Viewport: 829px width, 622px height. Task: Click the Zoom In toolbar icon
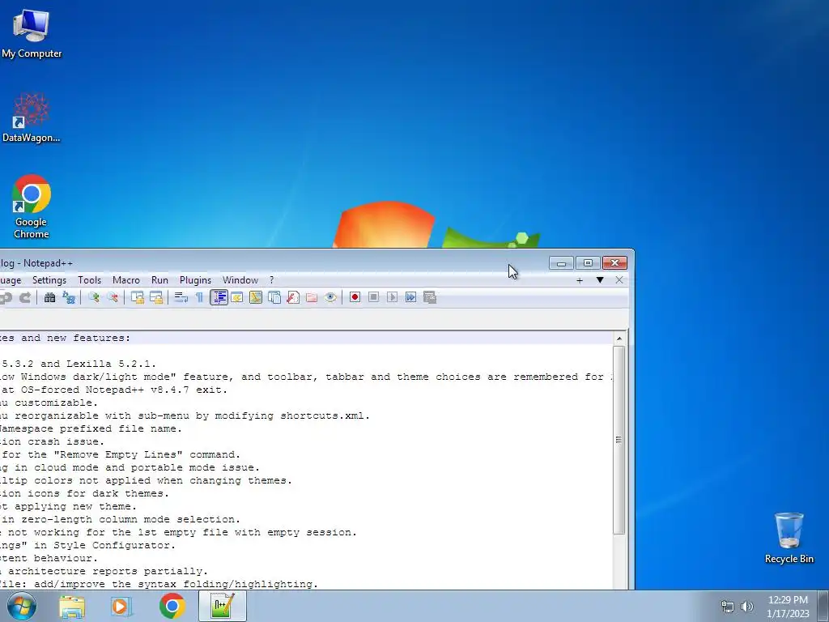94,298
